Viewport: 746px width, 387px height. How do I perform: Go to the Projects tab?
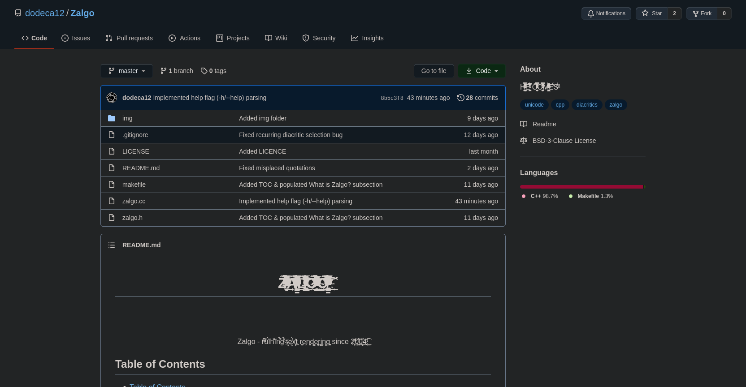233,38
